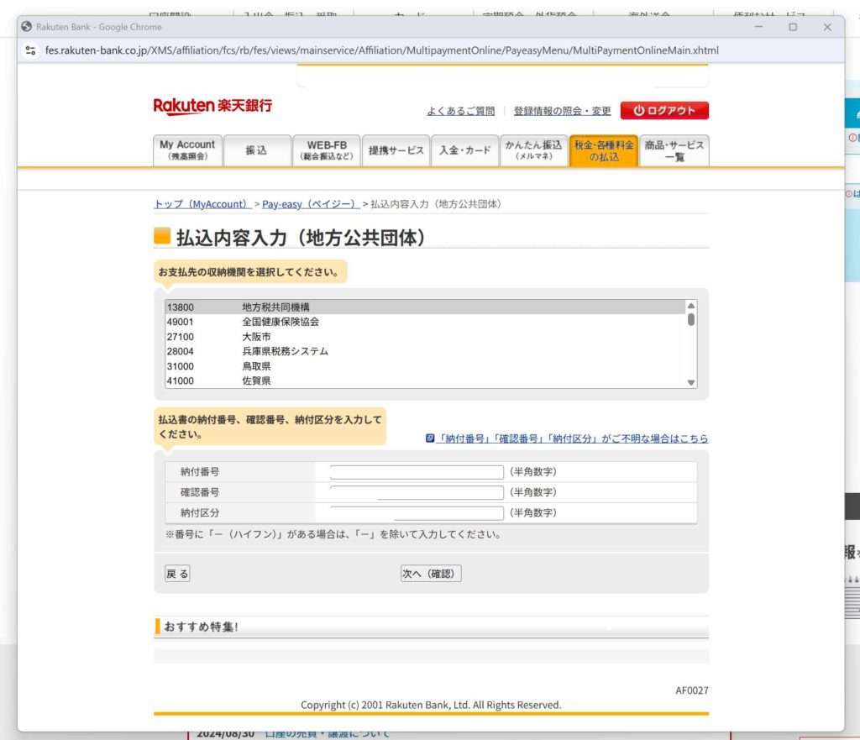The image size is (860, 740).
Task: Open the 商品・サービス一覧 tab
Action: (x=674, y=150)
